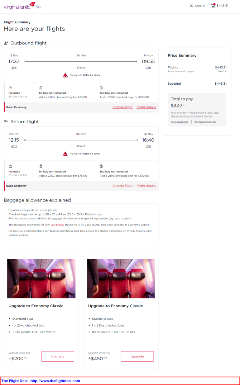
Task: Click the Log in user icon
Action: click(x=191, y=6)
